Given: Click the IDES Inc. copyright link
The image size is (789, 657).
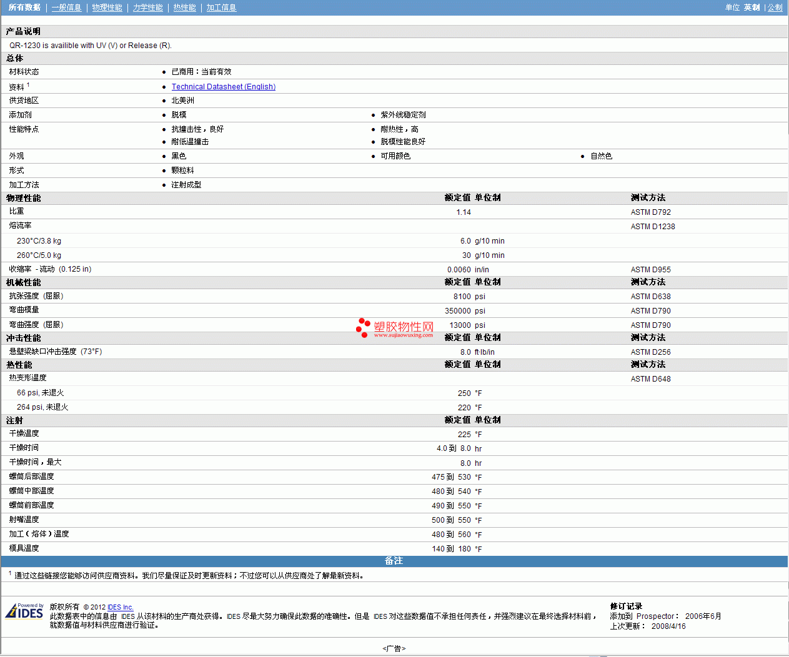Looking at the screenshot, I should (121, 607).
